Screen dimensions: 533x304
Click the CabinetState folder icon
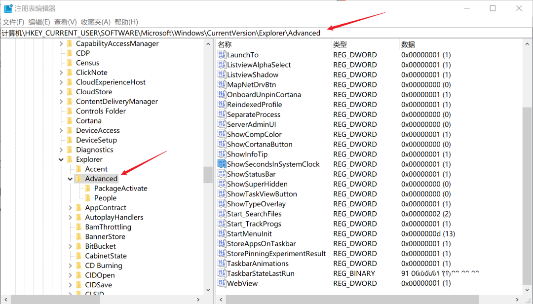tap(79, 256)
